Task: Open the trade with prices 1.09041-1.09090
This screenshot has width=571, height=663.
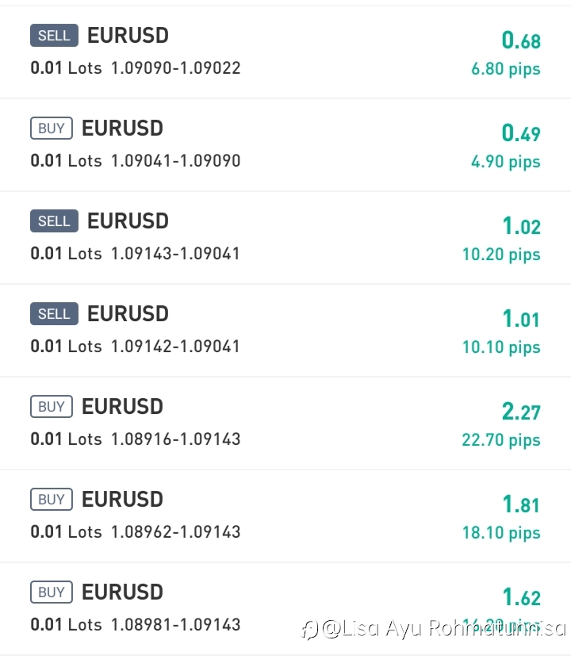Action: tap(285, 144)
